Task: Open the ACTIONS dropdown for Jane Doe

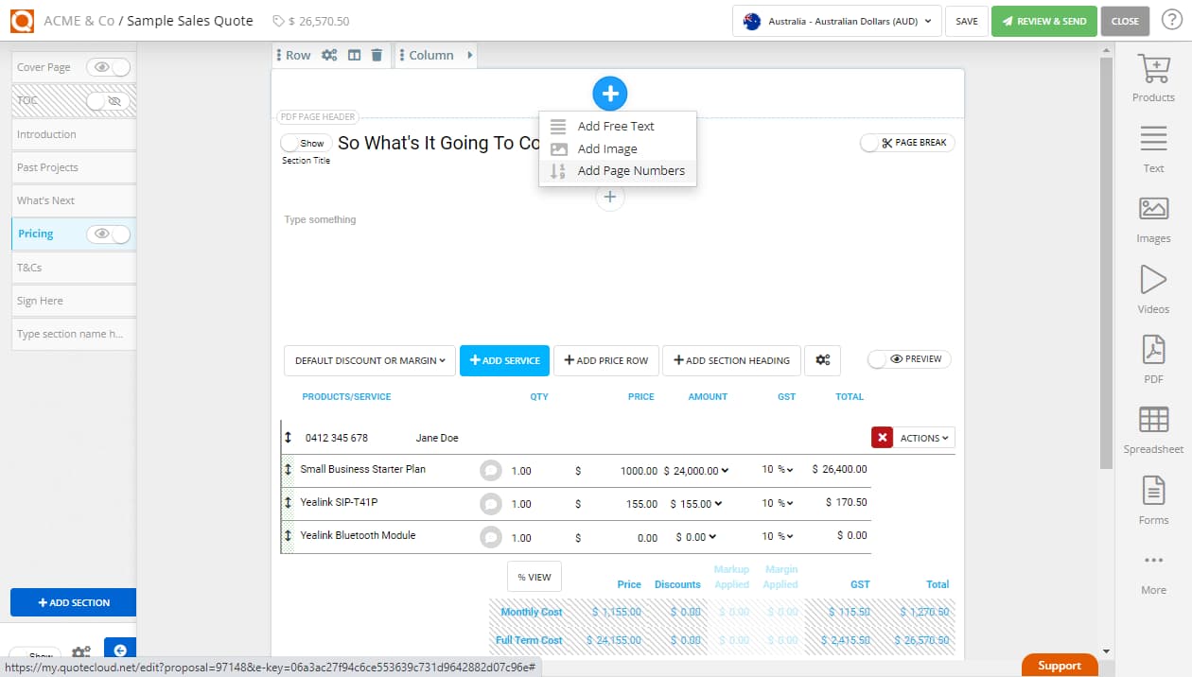Action: pyautogui.click(x=924, y=437)
